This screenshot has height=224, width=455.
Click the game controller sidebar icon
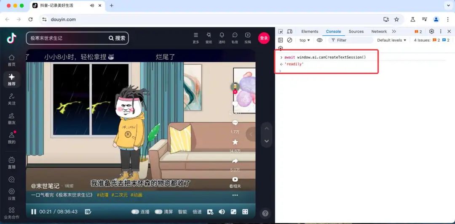(12, 179)
